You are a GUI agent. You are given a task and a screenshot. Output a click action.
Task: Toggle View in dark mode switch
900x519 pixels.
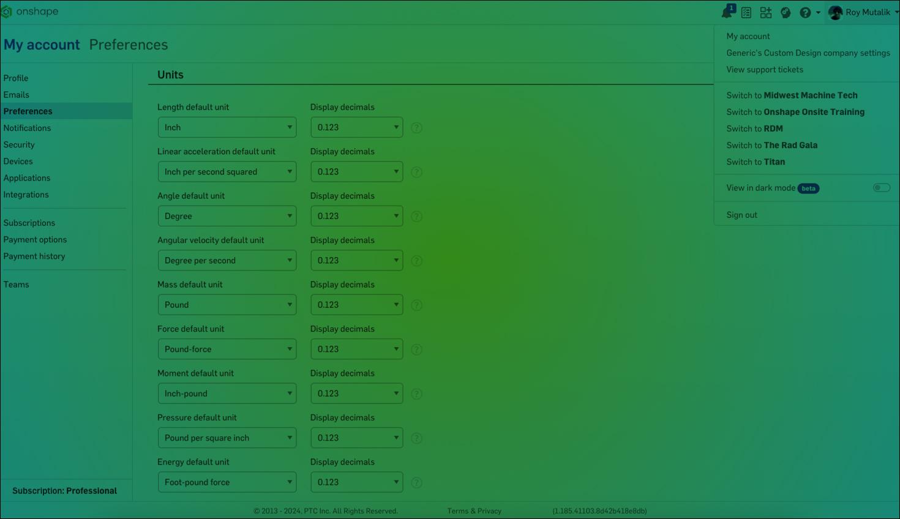881,188
